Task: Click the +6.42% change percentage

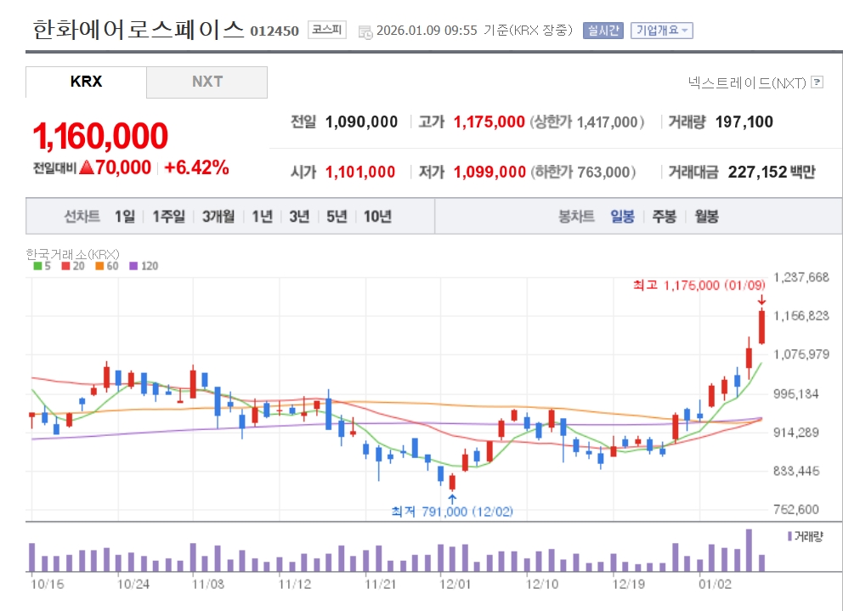Action: [197, 167]
